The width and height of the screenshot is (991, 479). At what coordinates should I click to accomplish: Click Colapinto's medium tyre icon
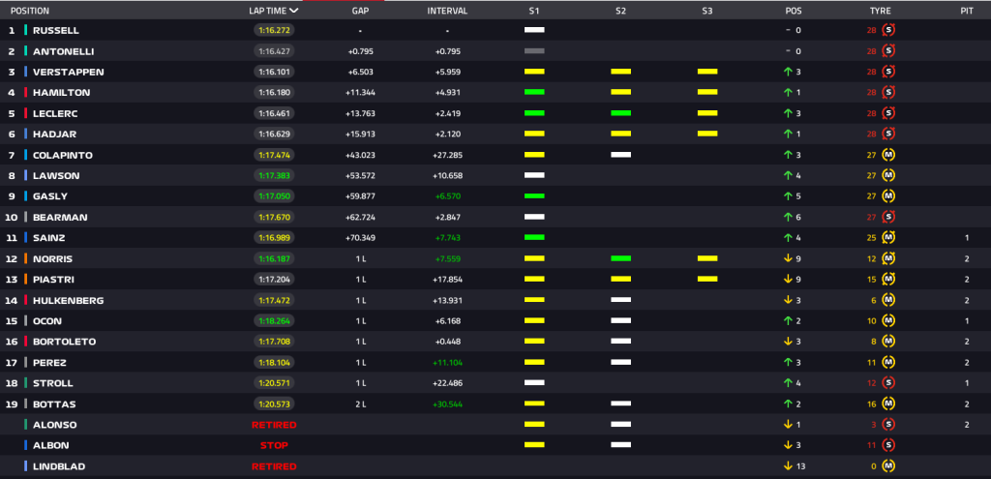pyautogui.click(x=888, y=155)
